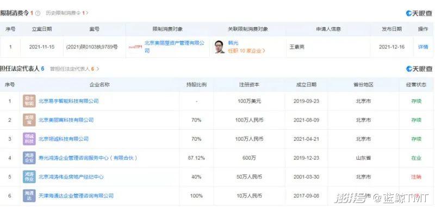Open the 韩光 person link
This screenshot has width=435, height=207.
tap(233, 43)
